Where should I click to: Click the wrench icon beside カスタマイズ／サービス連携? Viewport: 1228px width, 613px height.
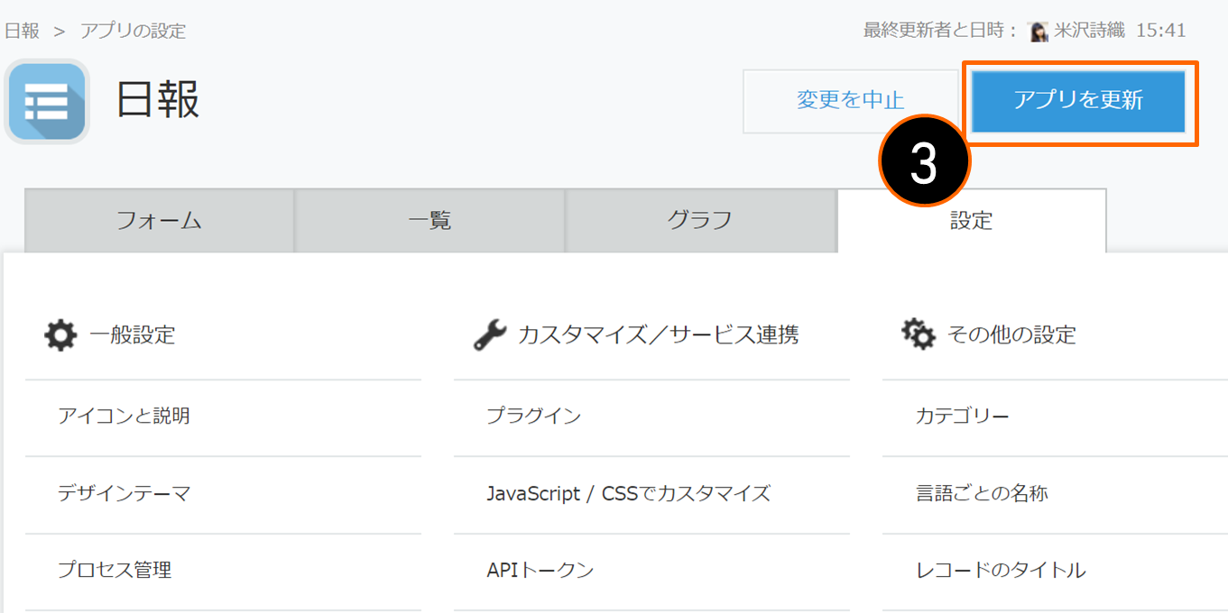pos(490,335)
